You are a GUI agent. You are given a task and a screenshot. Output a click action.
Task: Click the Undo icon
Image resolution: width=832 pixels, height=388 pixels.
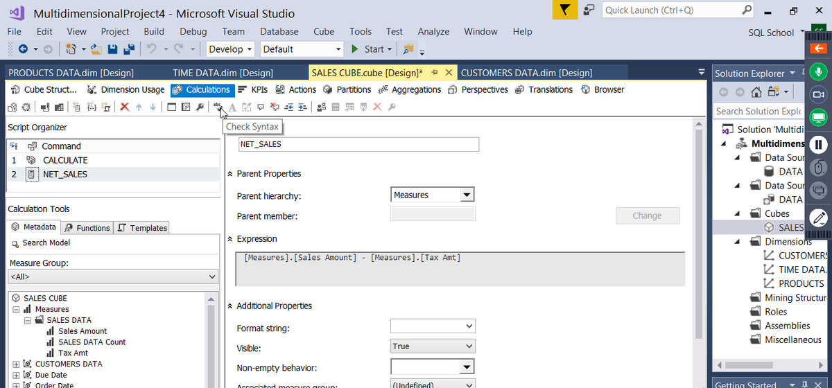[x=150, y=49]
